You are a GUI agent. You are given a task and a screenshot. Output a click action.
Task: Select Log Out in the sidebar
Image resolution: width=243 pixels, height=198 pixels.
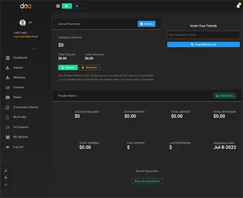coord(18,147)
